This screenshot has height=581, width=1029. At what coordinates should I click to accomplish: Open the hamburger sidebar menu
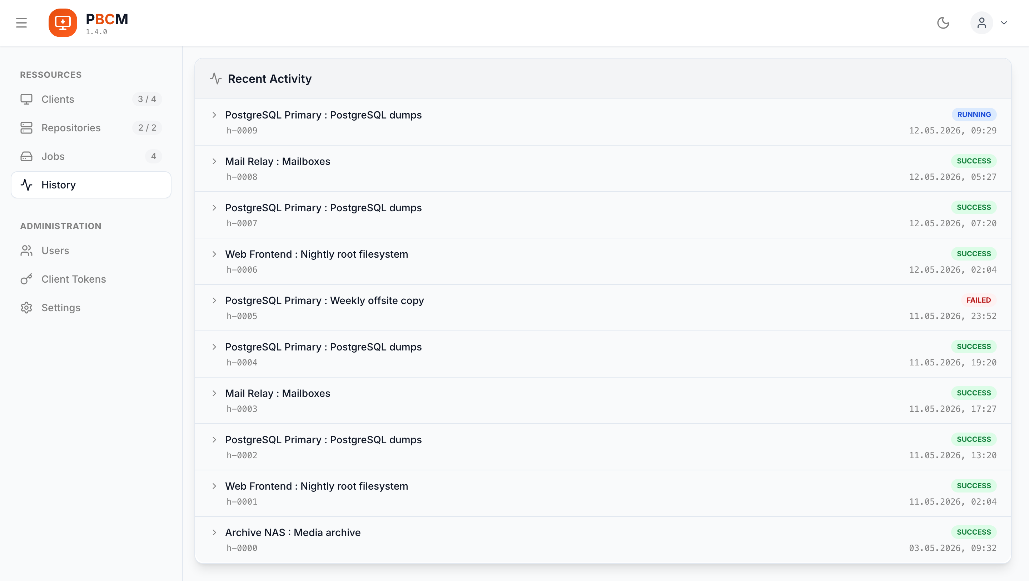(x=21, y=23)
